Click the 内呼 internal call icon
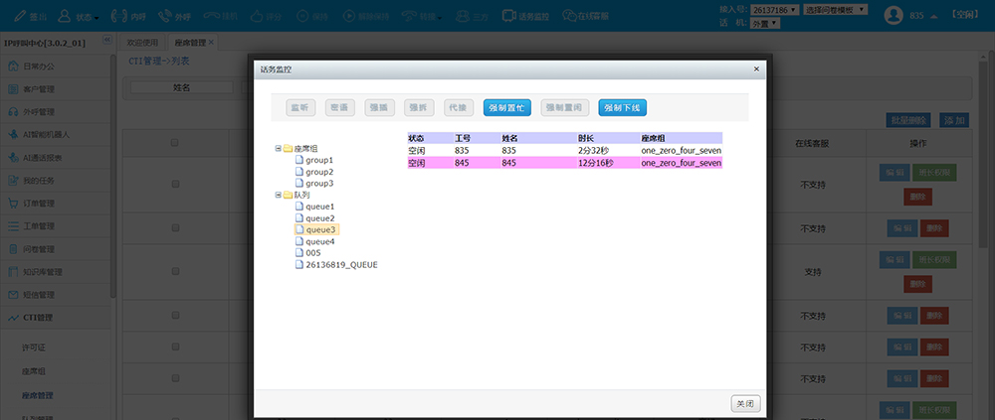This screenshot has width=995, height=420. click(x=118, y=16)
